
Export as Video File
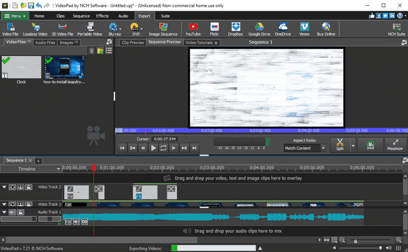coord(10,29)
